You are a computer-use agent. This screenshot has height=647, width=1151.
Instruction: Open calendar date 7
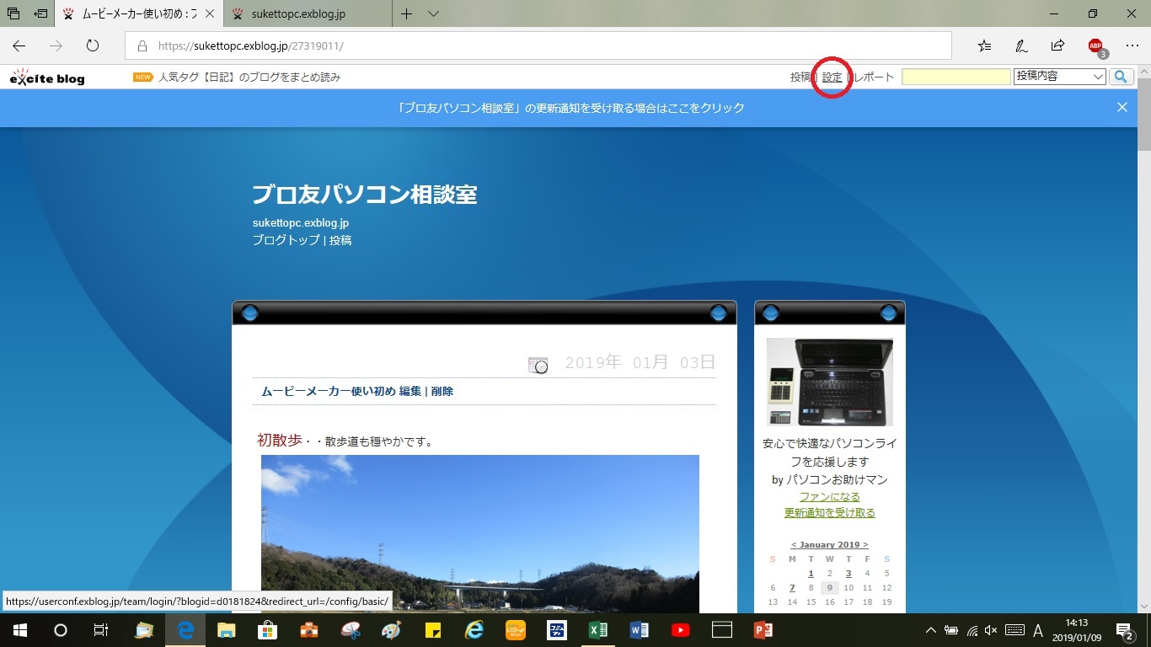tap(792, 588)
